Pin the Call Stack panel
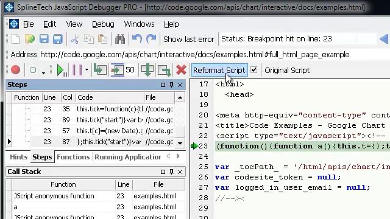Viewport: 390px width, 219px height. pos(171,172)
